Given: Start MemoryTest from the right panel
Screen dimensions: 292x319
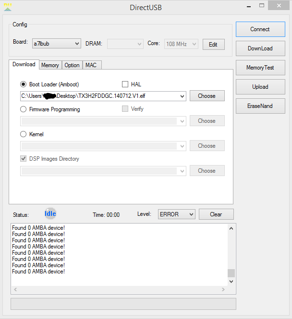Looking at the screenshot, I should pos(260,68).
